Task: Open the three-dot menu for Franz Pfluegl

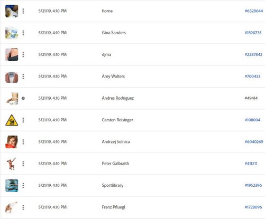Action: [23, 207]
